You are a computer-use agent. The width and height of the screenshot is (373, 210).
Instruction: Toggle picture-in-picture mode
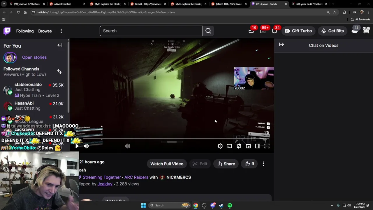point(248,146)
